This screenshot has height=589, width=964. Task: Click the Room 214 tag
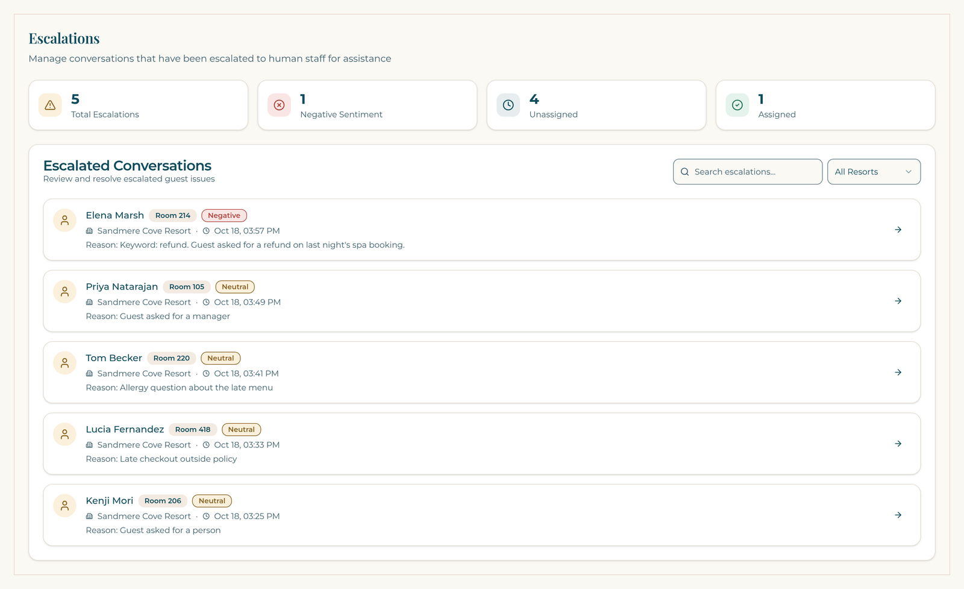(x=173, y=215)
